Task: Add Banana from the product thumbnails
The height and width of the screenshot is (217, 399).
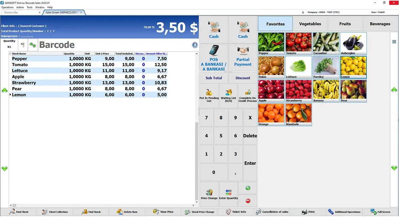Action: 326,91
